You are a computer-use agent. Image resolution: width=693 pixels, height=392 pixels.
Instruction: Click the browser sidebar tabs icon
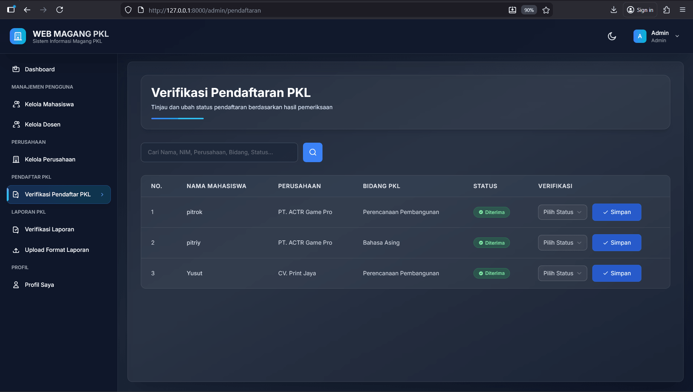tap(11, 10)
